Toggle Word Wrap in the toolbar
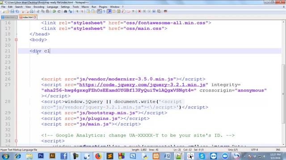Viewport: 286px width, 160px height. coord(99,12)
